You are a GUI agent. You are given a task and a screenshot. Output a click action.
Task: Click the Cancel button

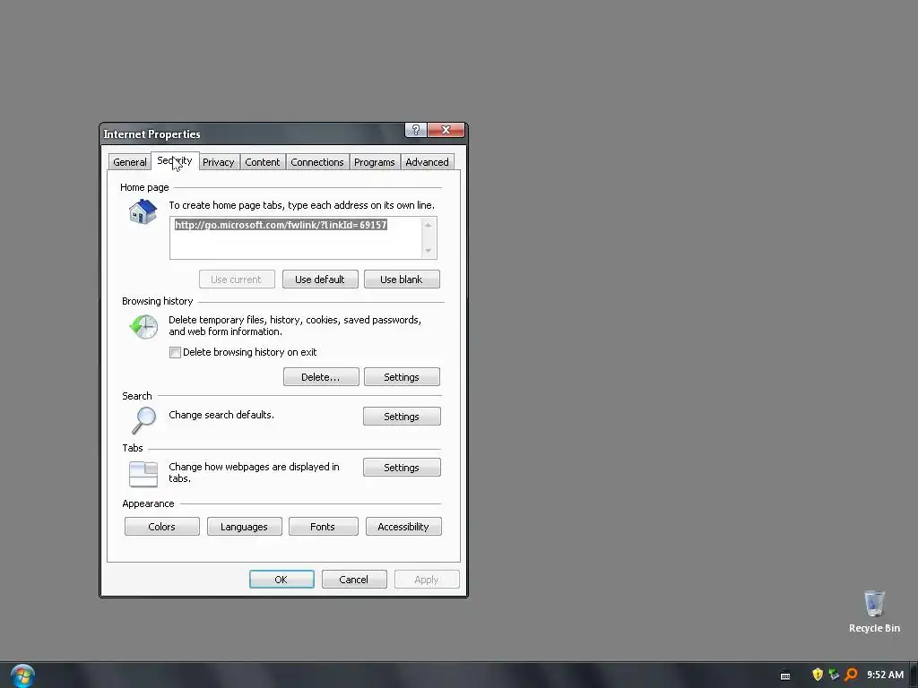pyautogui.click(x=354, y=580)
